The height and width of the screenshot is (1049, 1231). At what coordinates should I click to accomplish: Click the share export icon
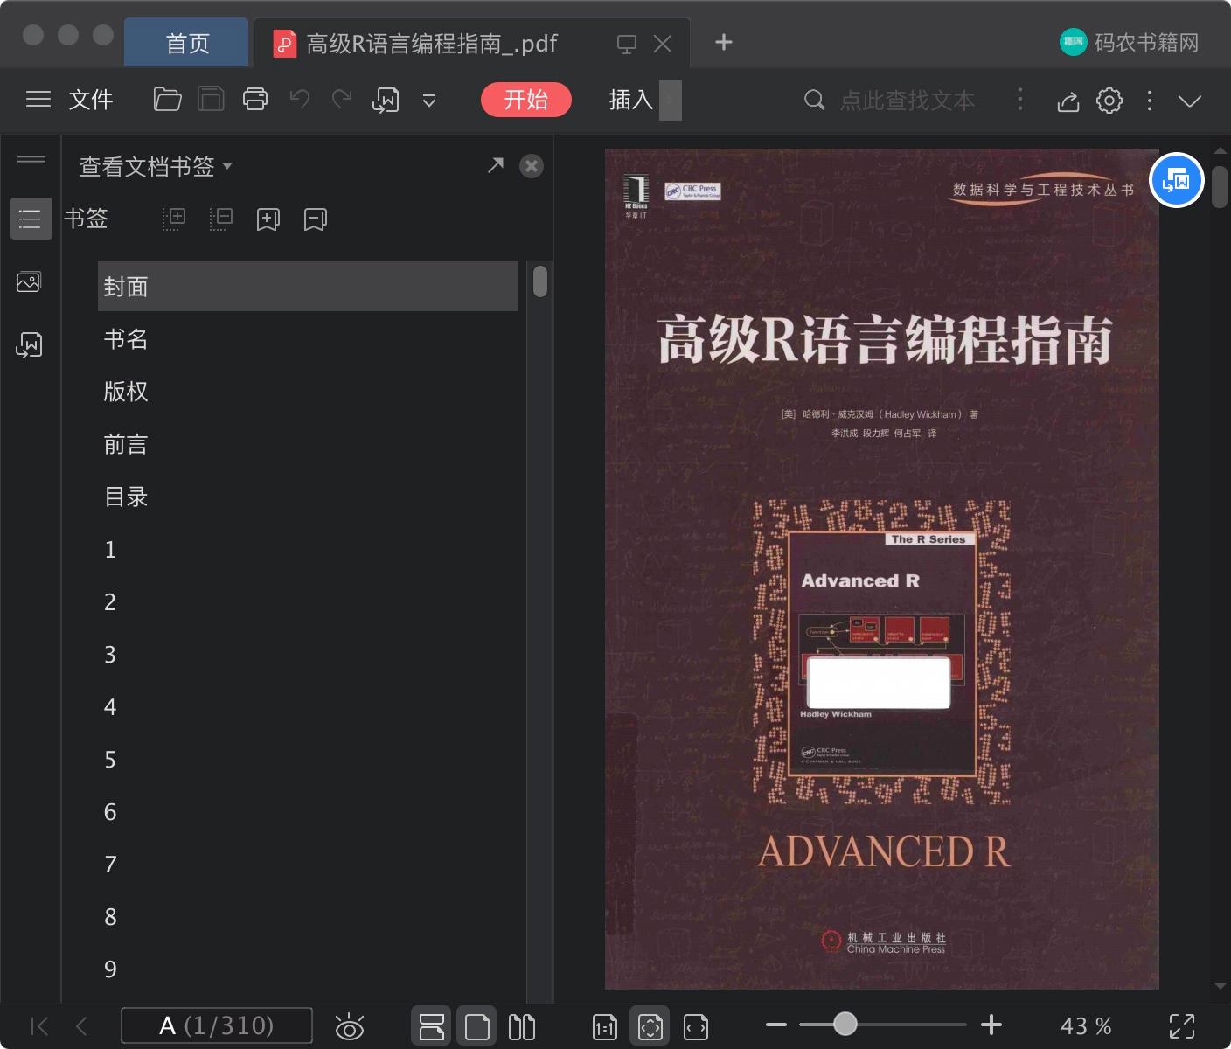[1068, 101]
